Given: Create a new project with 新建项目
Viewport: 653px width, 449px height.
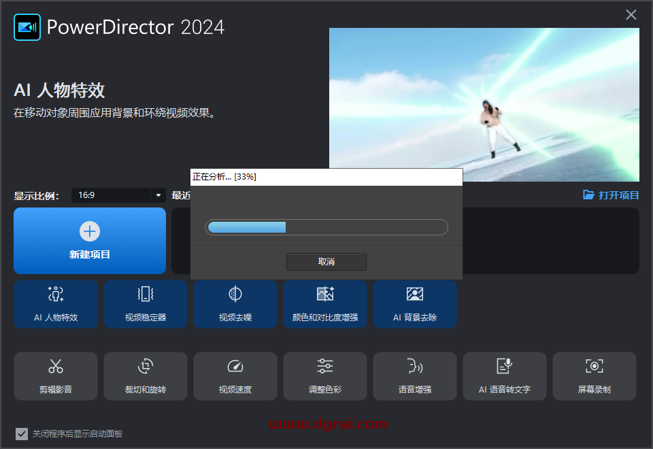Looking at the screenshot, I should pos(90,241).
